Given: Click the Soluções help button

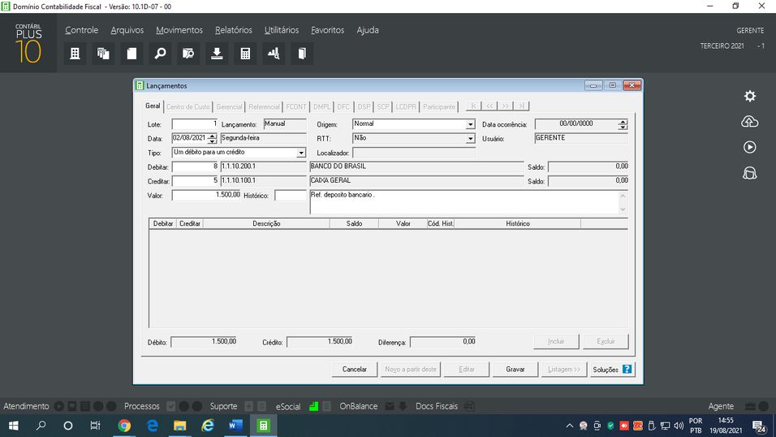Looking at the screenshot, I should pos(611,370).
